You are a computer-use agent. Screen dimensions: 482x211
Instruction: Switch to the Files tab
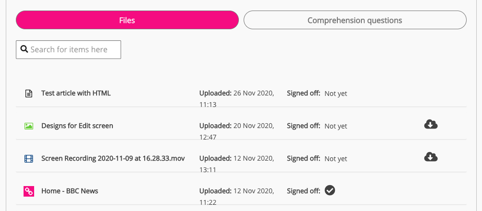(127, 20)
